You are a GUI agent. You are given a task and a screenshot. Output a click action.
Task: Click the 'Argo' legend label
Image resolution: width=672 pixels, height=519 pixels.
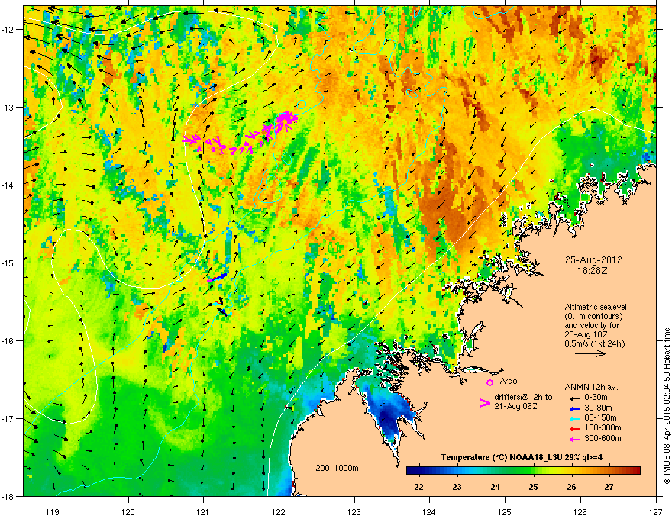pos(509,381)
